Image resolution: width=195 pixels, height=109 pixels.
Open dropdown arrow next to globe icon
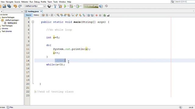[52, 6]
